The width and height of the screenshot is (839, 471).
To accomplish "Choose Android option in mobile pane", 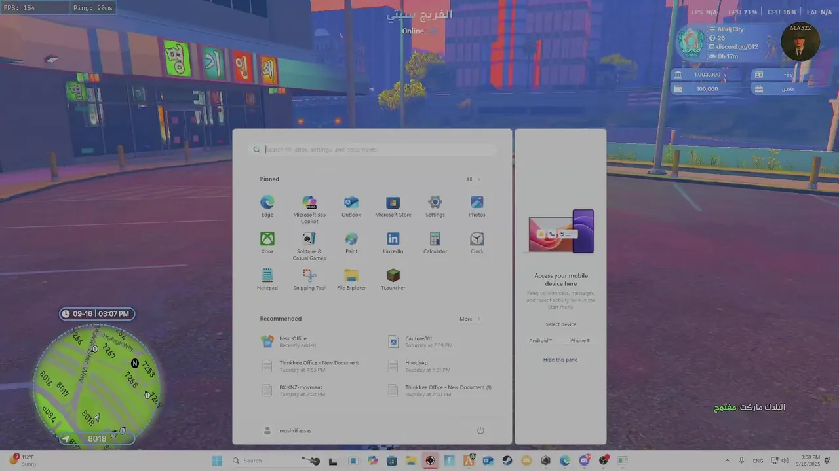I will click(541, 341).
